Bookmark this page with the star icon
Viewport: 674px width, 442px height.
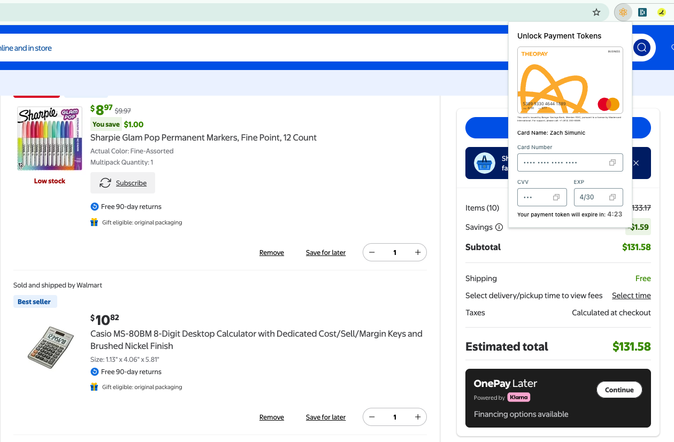[x=596, y=12]
